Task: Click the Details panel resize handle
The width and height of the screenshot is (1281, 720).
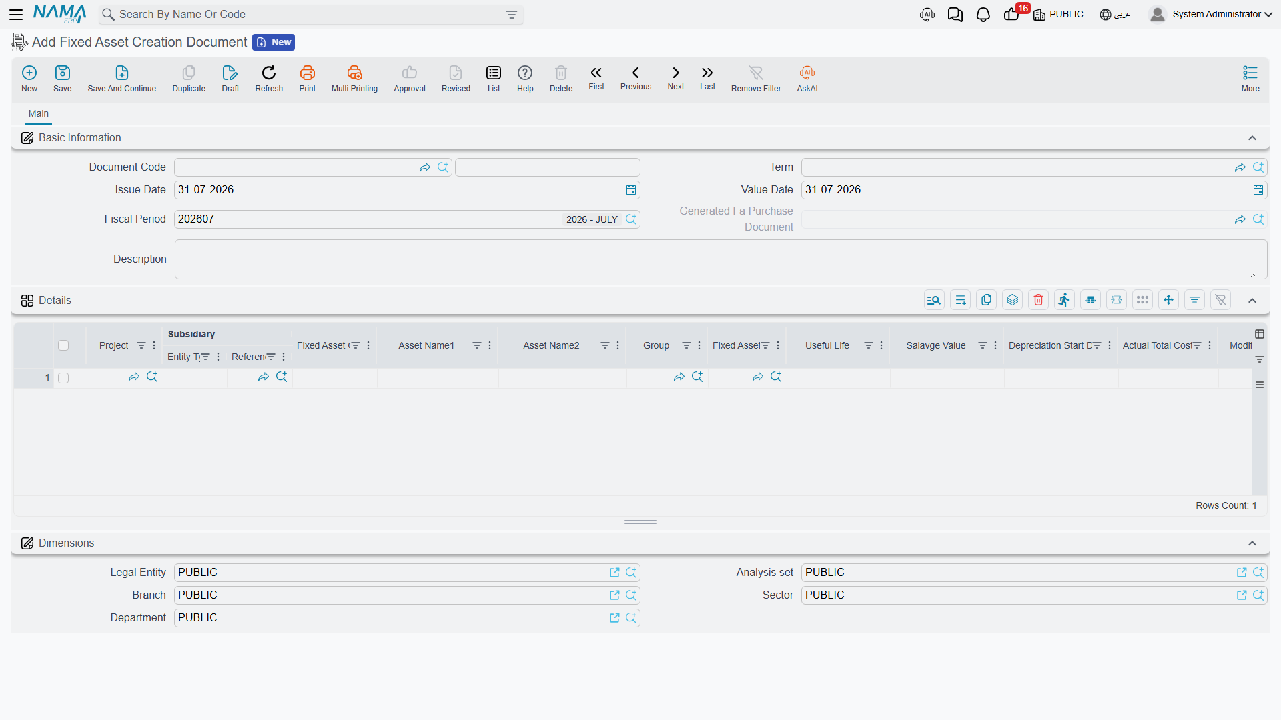Action: pyautogui.click(x=640, y=522)
